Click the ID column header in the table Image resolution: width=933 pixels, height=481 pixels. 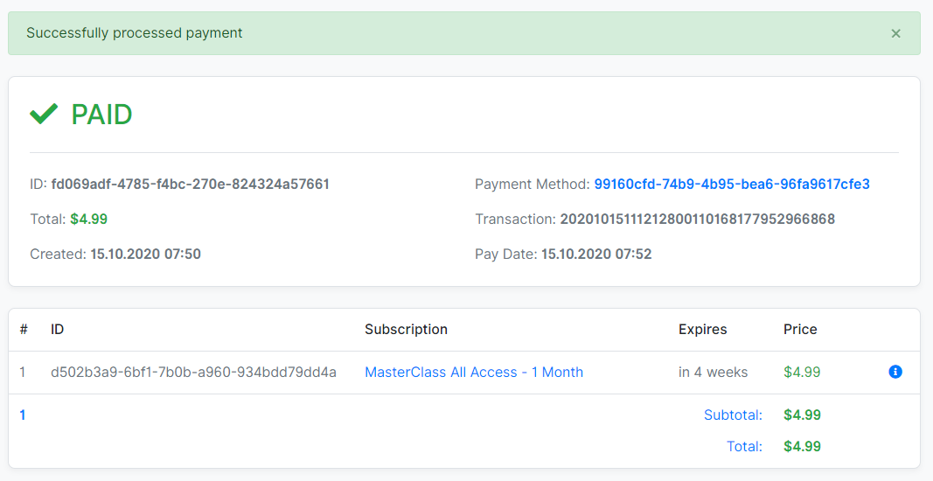(57, 330)
